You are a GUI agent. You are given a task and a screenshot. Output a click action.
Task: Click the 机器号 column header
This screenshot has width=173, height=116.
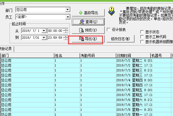(x=161, y=56)
